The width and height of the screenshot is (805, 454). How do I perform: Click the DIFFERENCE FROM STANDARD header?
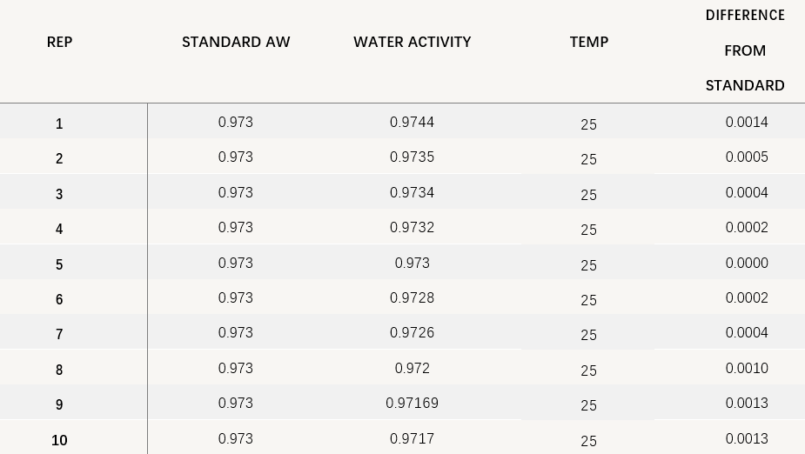tap(745, 50)
